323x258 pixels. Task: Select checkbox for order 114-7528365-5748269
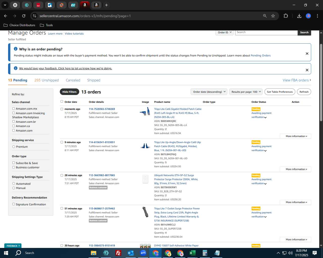62,109
